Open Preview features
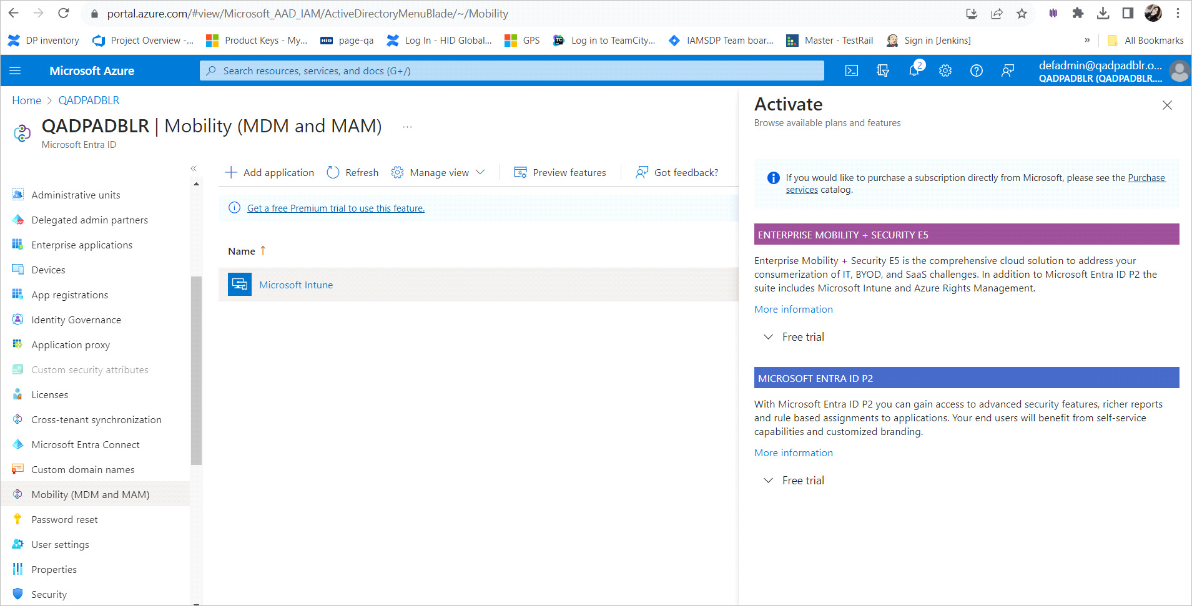 click(559, 172)
